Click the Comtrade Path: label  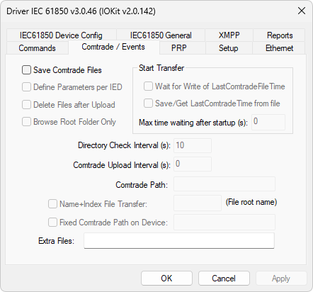click(142, 185)
